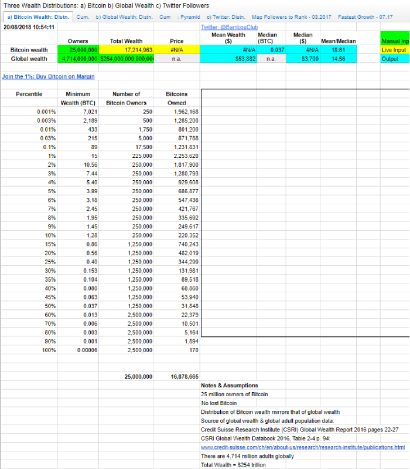Click the 'Percentile' column header
The width and height of the screenshot is (410, 469).
coord(29,95)
